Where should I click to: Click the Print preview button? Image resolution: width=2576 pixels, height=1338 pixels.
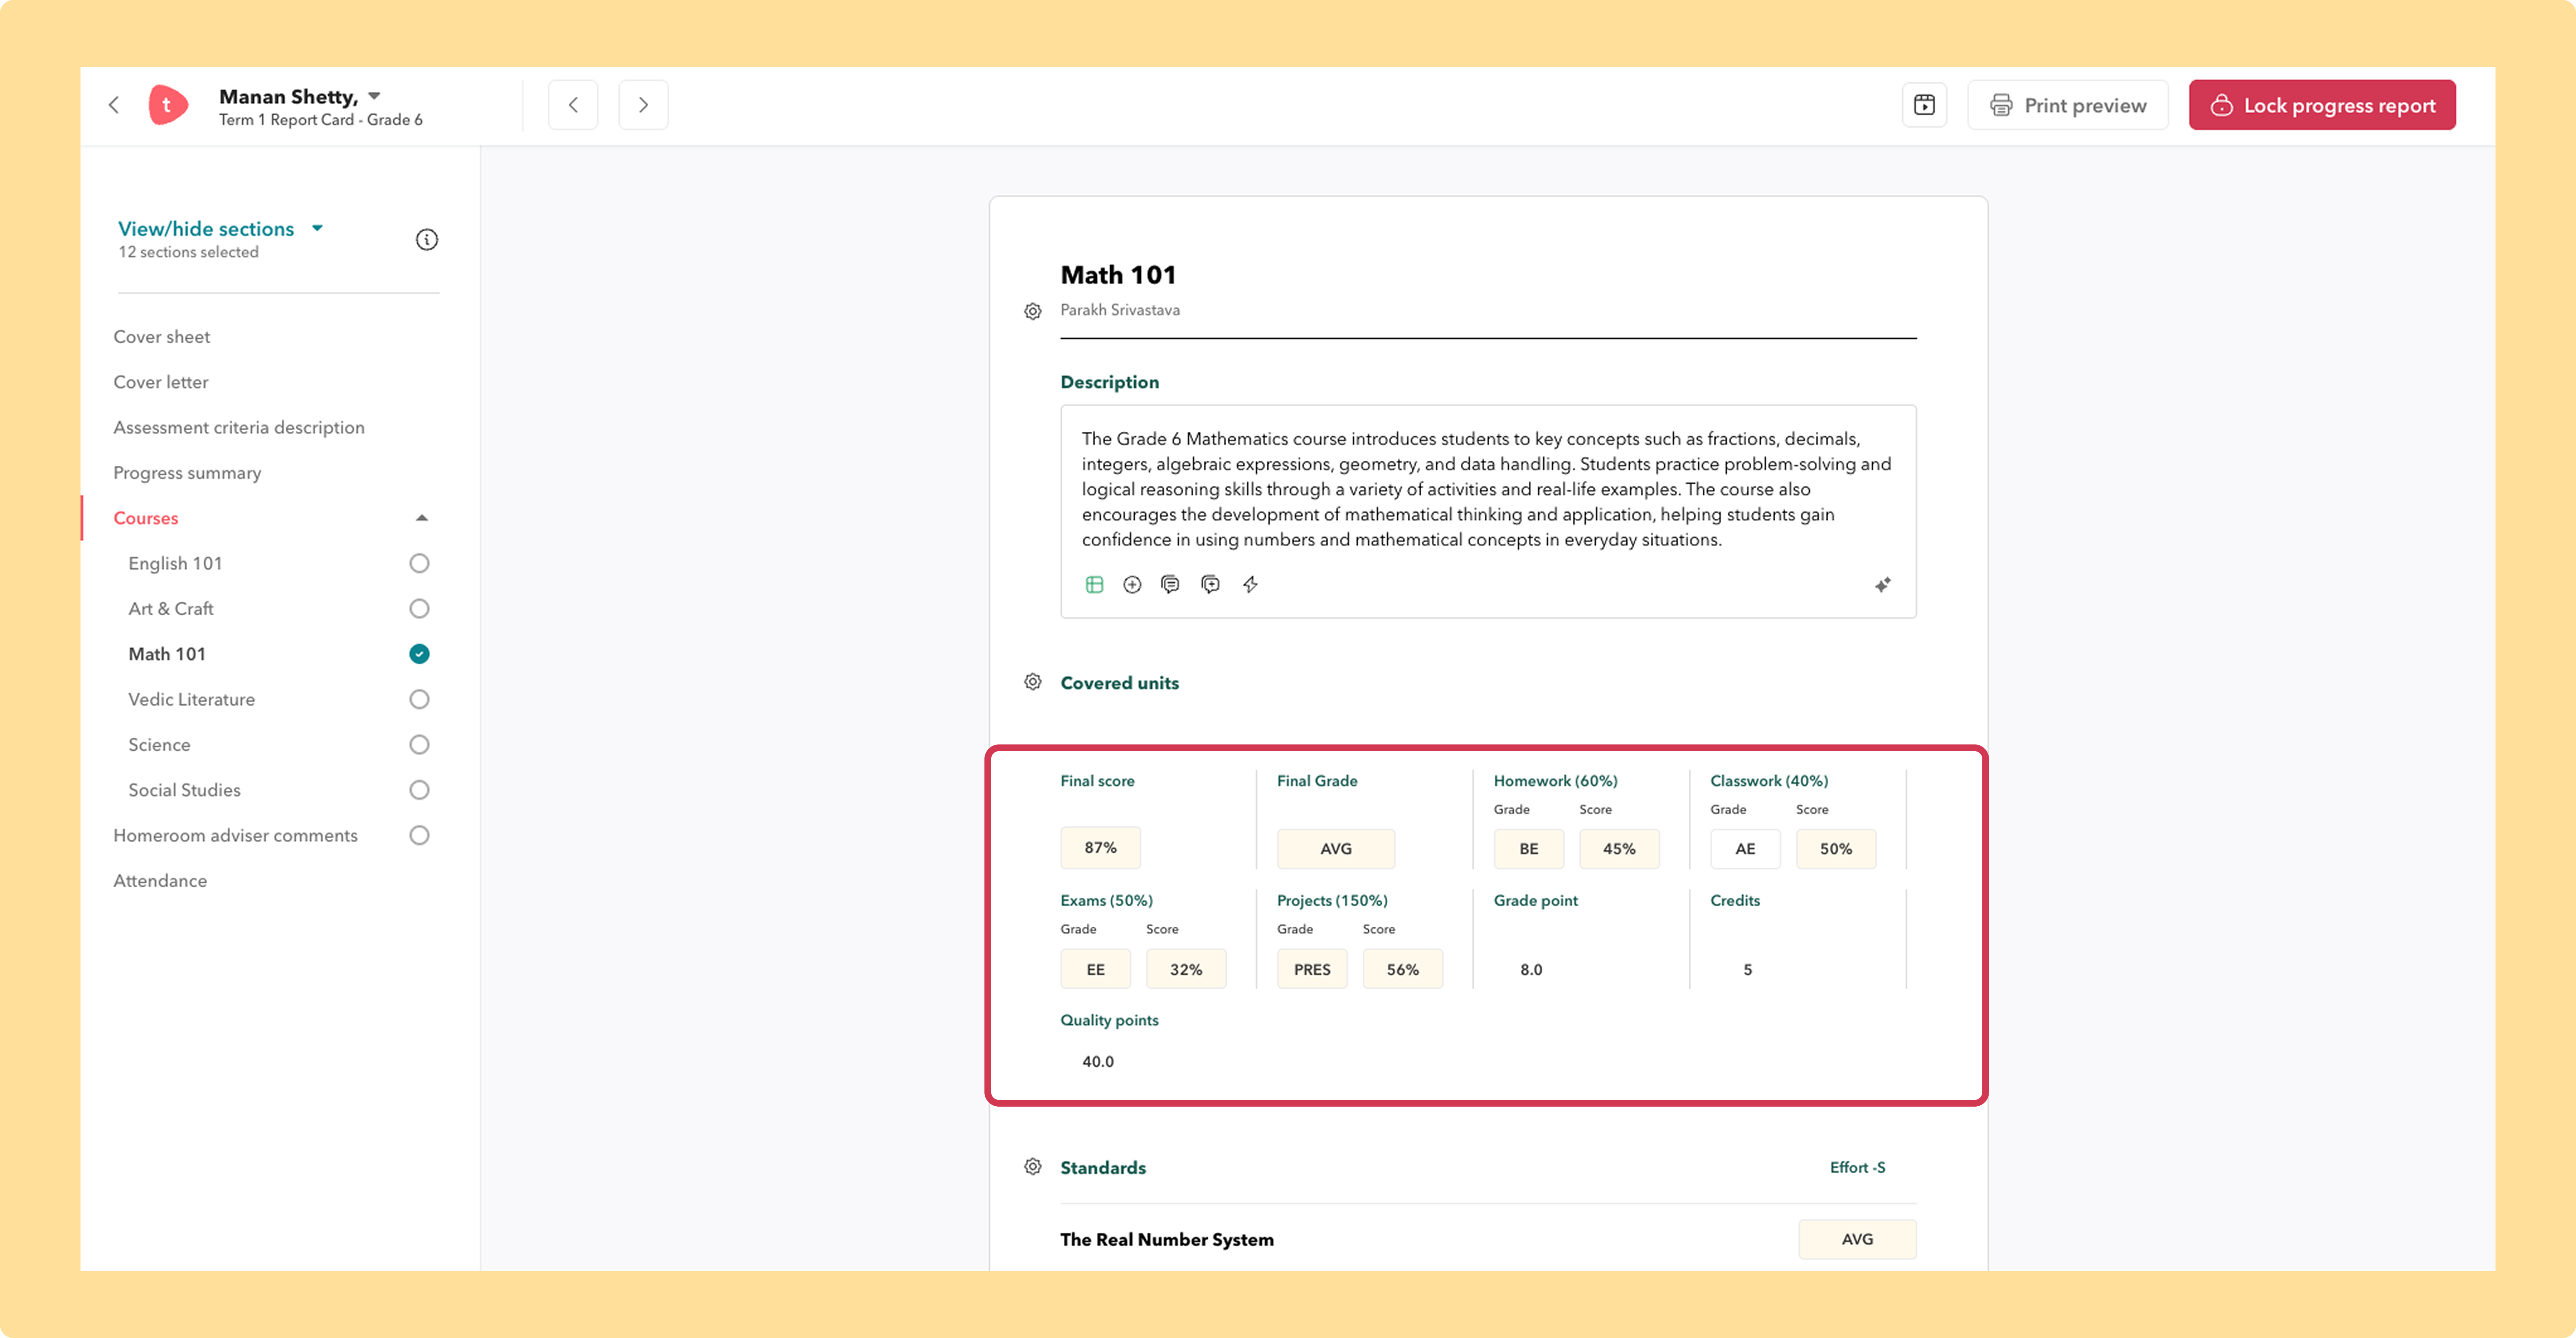2068,105
